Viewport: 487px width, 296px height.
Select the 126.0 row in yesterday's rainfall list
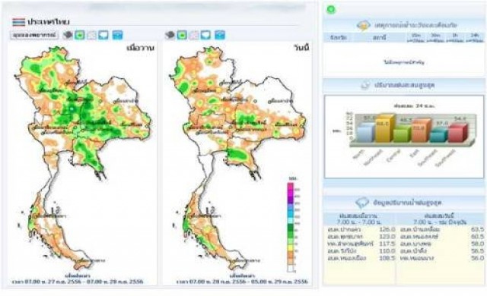coord(361,230)
